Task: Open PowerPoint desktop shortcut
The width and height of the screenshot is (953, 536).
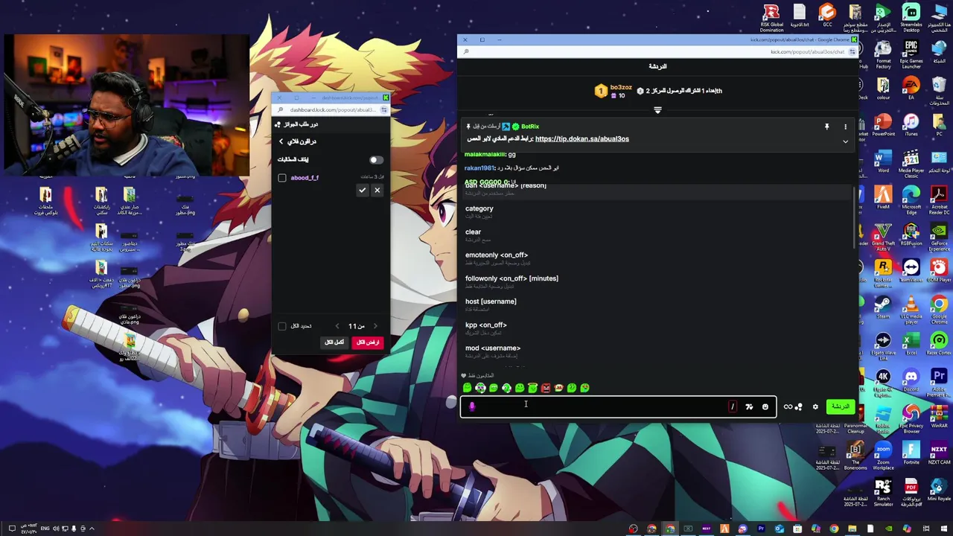Action: pyautogui.click(x=883, y=125)
